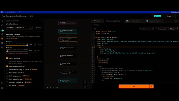Image resolution: width=179 pixels, height=101 pixels.
Task: Click the orange Test button
Action: coord(134,86)
